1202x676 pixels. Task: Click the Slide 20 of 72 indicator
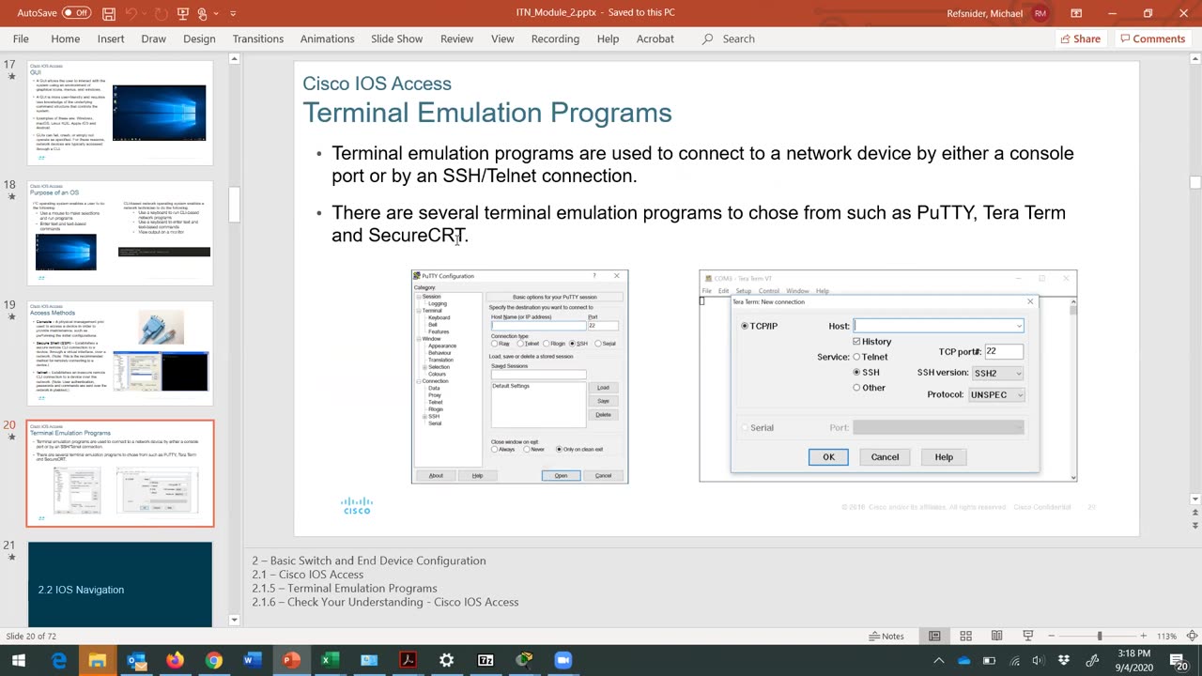32,637
